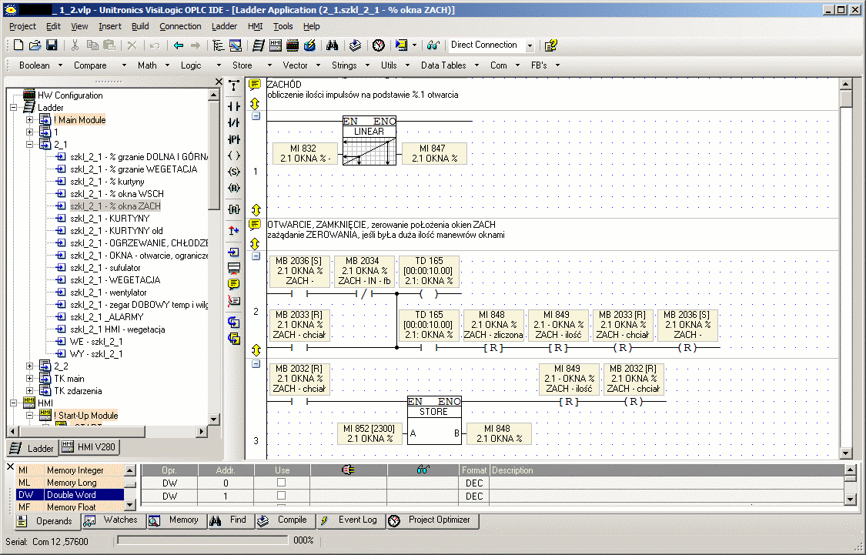Click the clock RTC icon in toolbar
This screenshot has height=555, width=866.
pyautogui.click(x=378, y=45)
